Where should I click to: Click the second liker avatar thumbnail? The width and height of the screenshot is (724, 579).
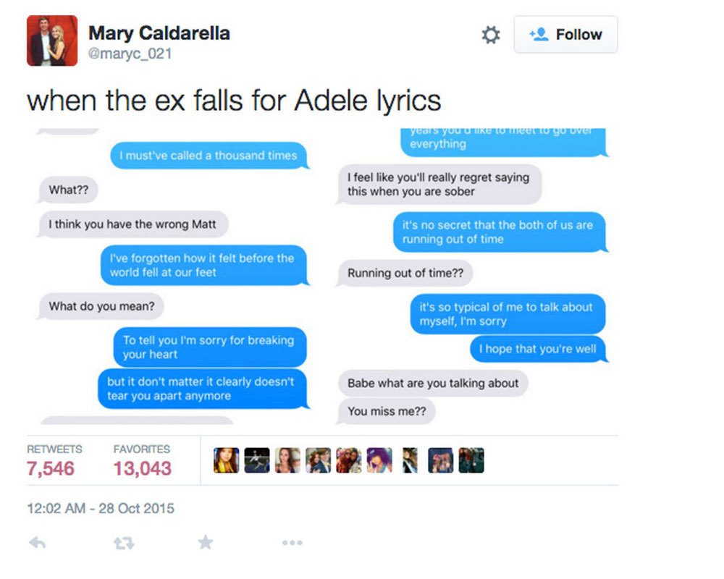coord(256,460)
